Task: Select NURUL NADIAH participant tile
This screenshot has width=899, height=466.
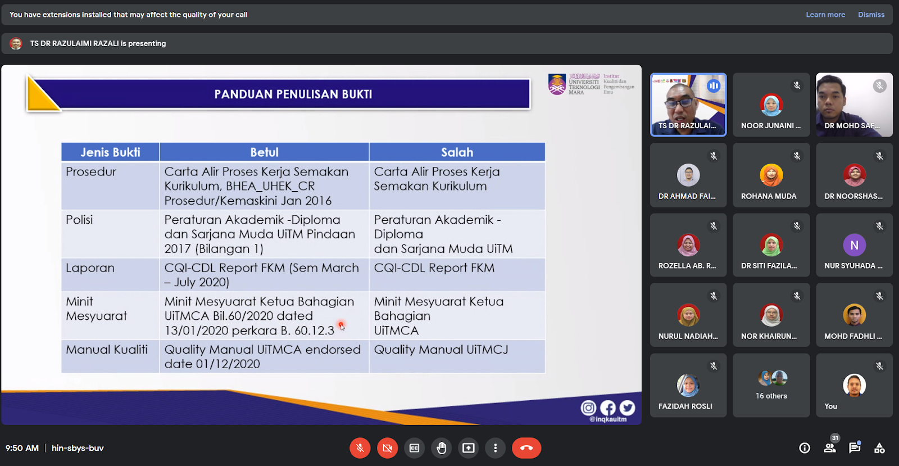Action: pos(688,315)
